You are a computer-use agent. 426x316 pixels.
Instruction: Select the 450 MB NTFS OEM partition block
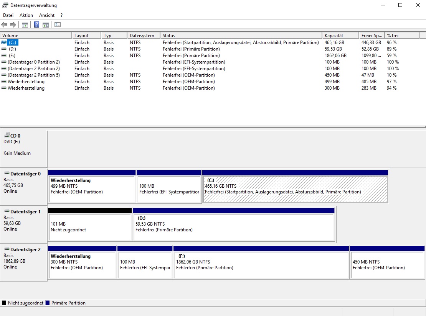pyautogui.click(x=387, y=262)
